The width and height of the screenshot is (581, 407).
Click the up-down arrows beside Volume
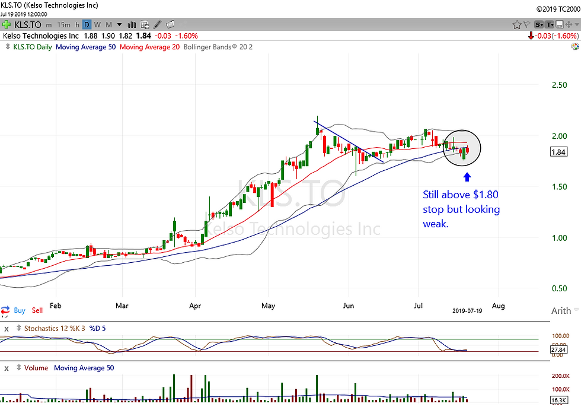click(x=19, y=368)
